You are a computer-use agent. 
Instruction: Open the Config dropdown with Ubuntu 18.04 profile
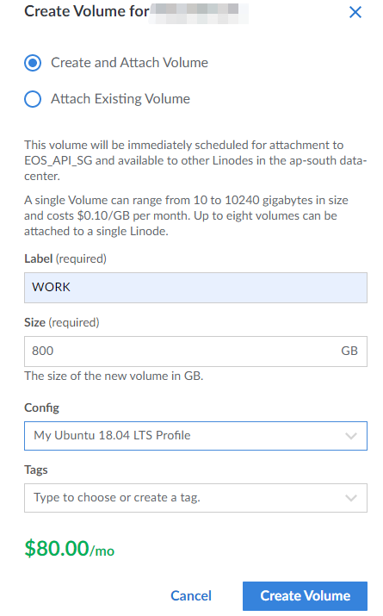coord(196,436)
